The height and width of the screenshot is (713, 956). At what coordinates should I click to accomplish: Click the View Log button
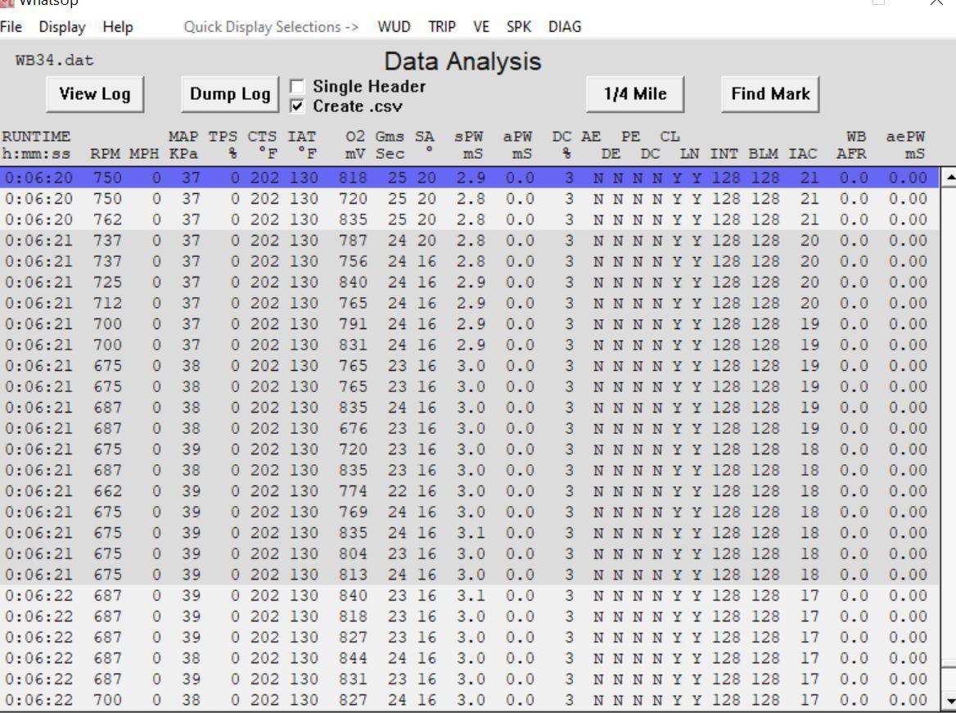[x=95, y=94]
